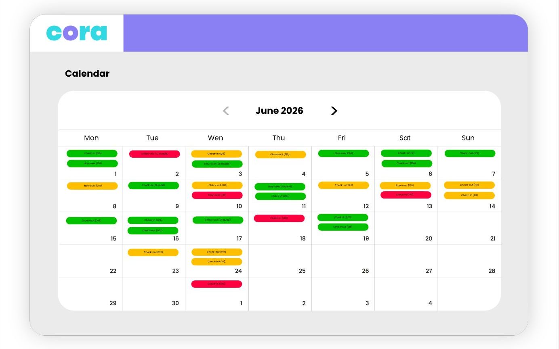This screenshot has height=349, width=559.
Task: Go to next month with right chevron
Action: click(334, 111)
